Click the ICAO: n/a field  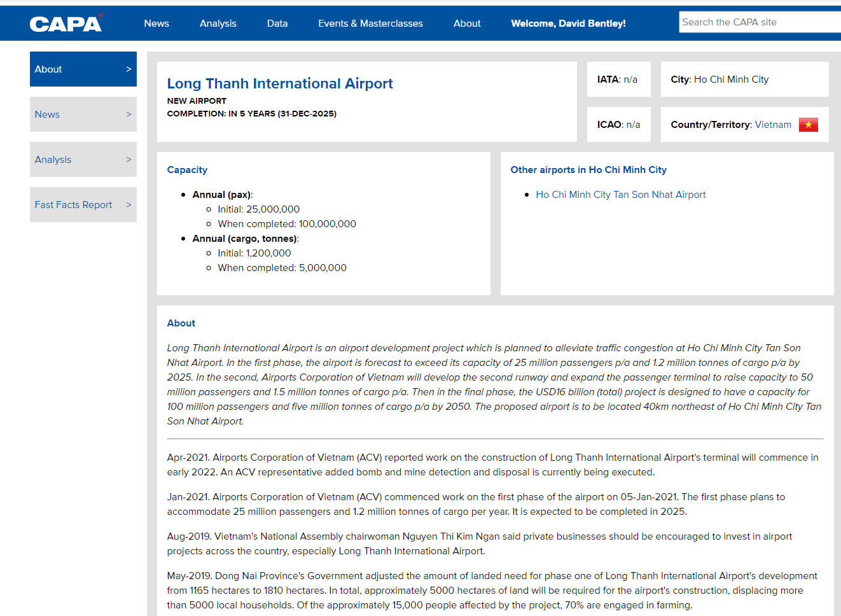click(x=619, y=125)
